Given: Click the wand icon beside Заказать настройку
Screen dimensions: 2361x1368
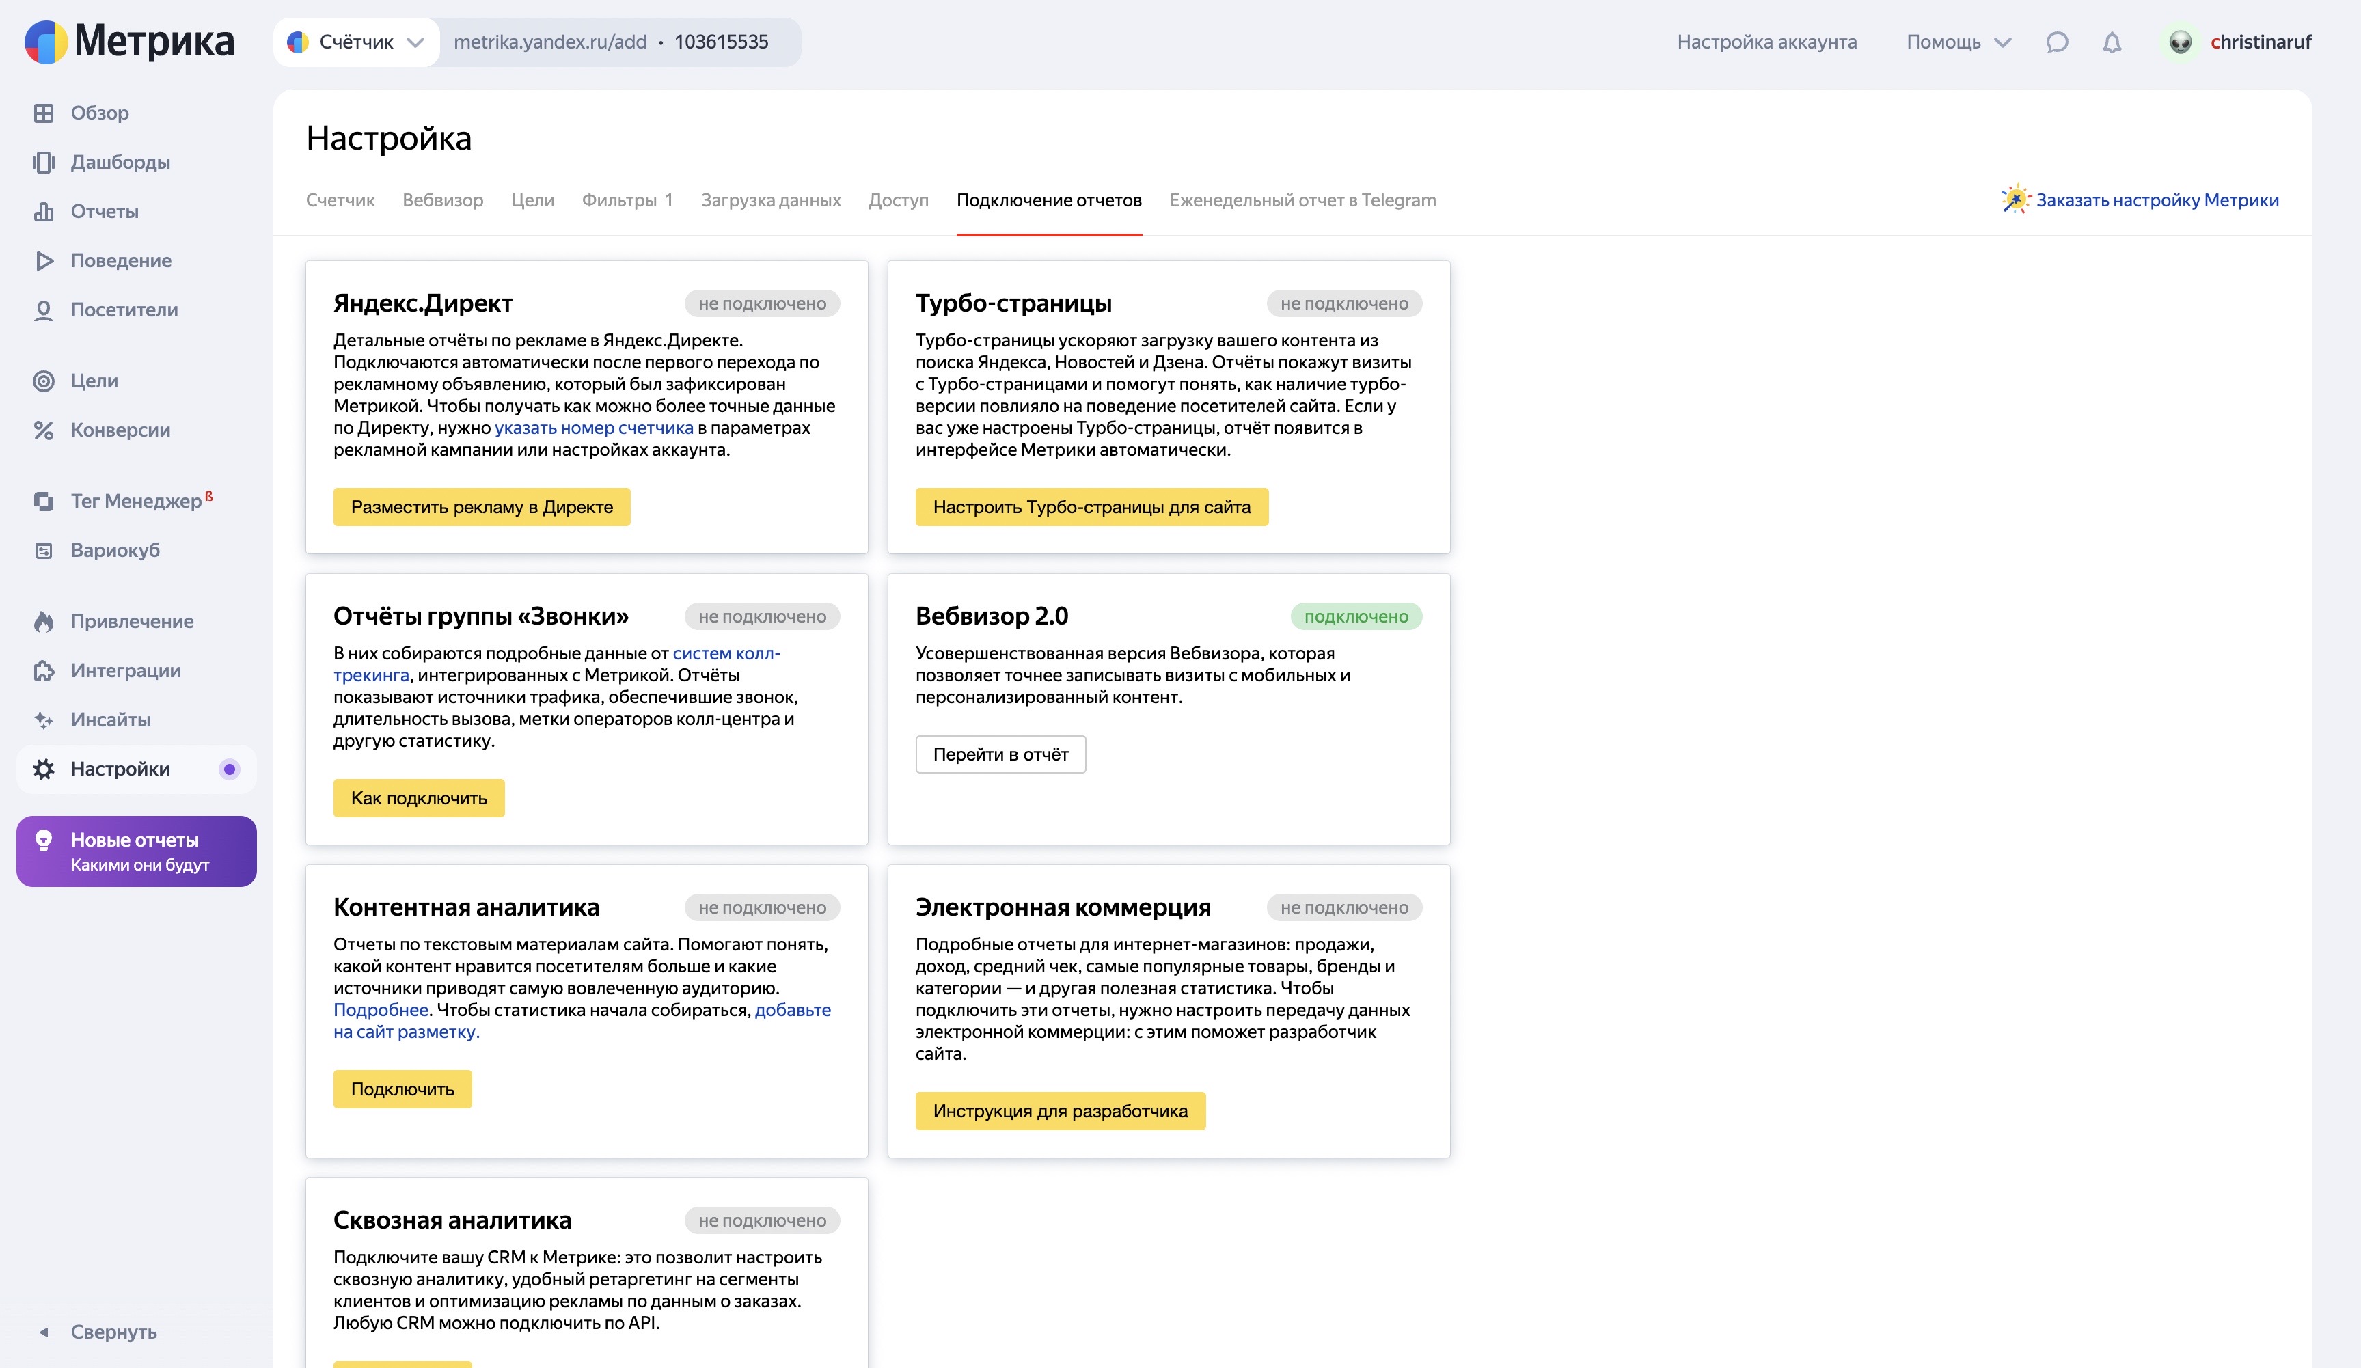Looking at the screenshot, I should coord(2015,199).
